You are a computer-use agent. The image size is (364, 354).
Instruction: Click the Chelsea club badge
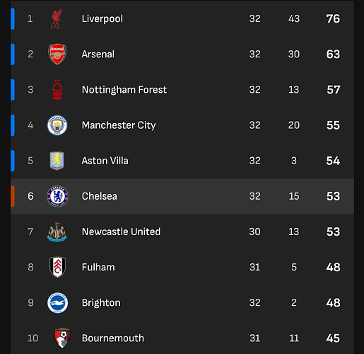(x=57, y=196)
